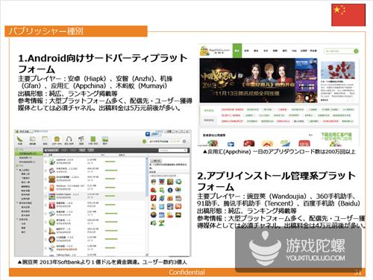Viewport: 373px width, 280px height.
Task: Click the Appchina site search input field
Action: (x=339, y=51)
